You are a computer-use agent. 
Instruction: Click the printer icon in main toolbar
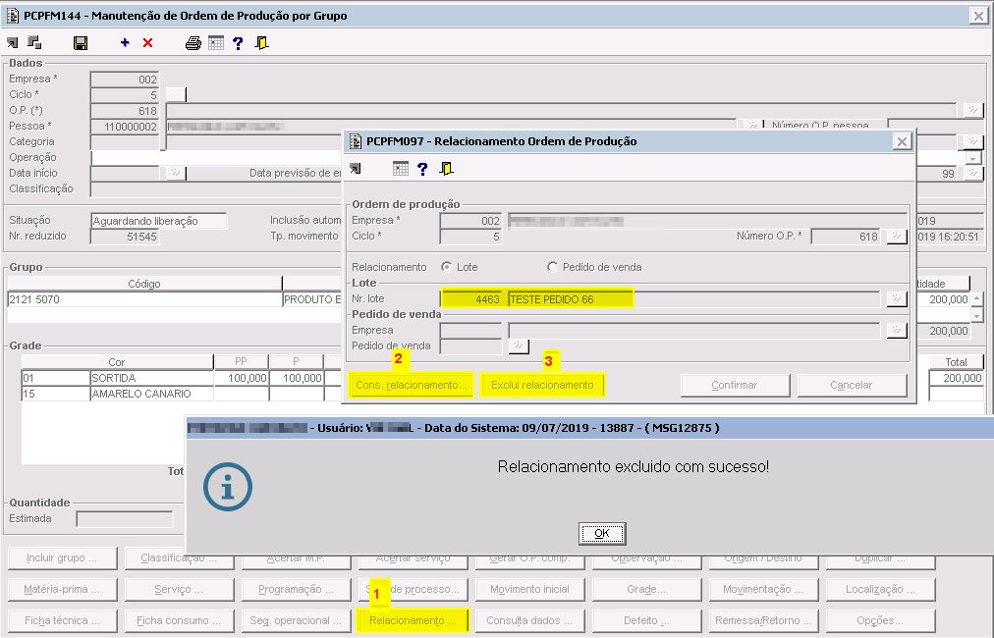tap(193, 43)
